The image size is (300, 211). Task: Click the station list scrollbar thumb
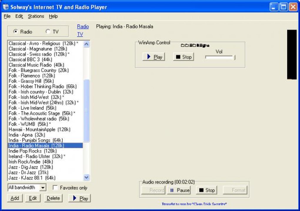click(86, 111)
